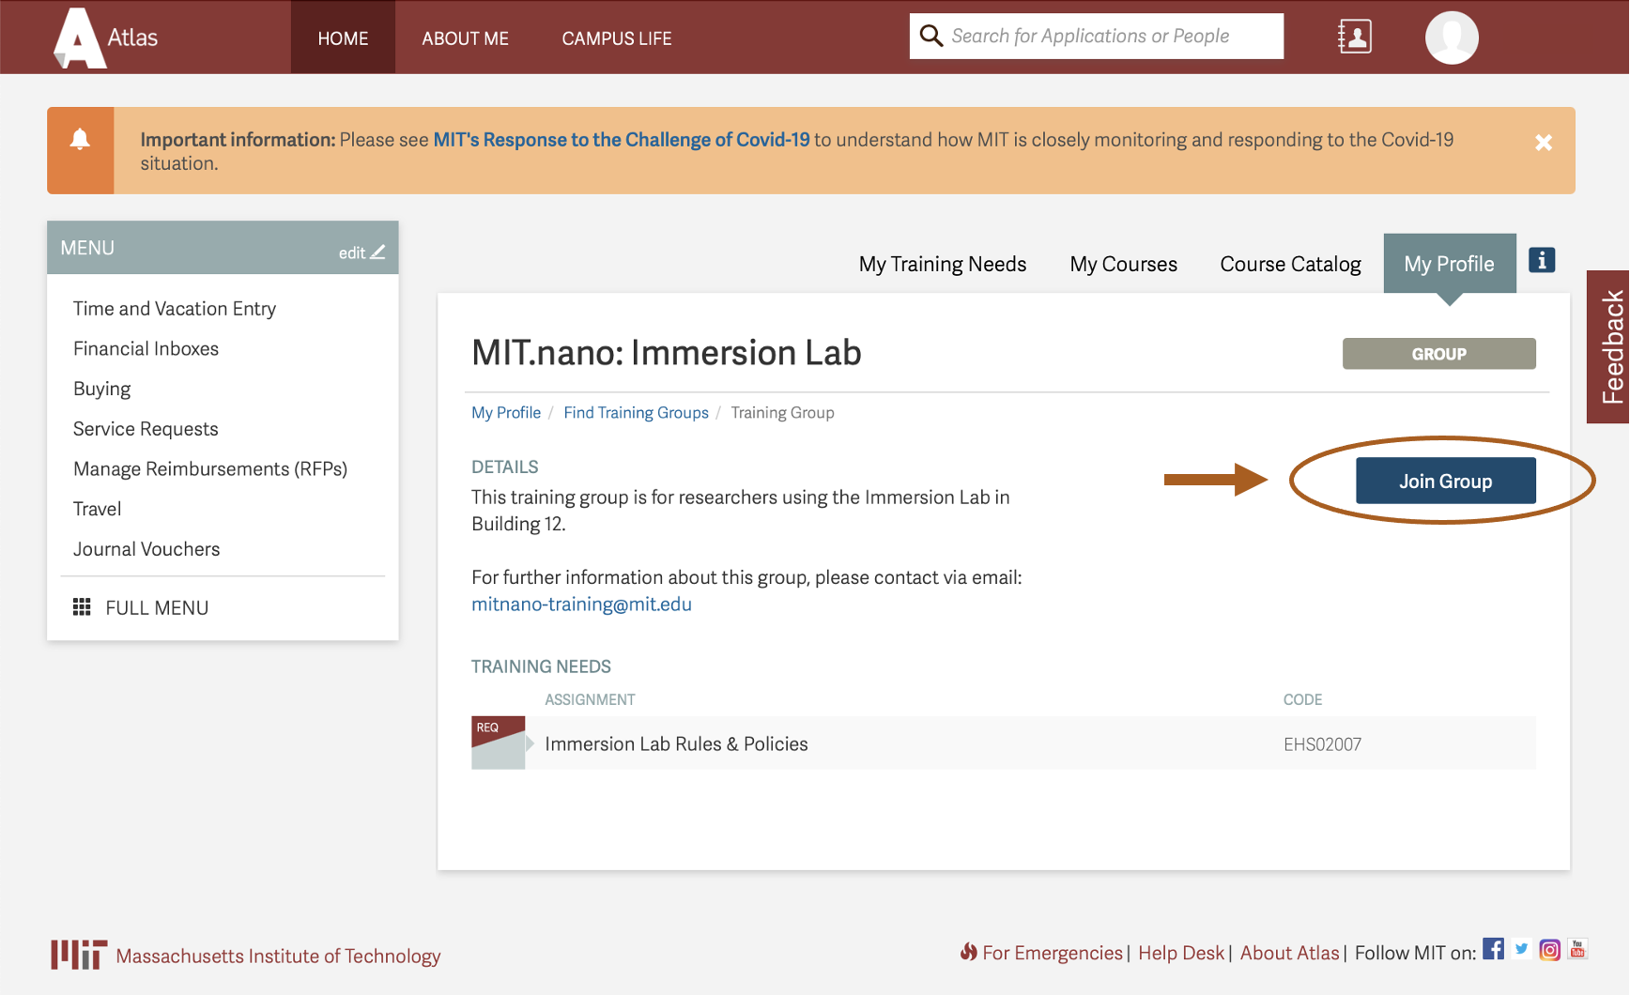This screenshot has width=1630, height=995.
Task: Open the directory contacts icon
Action: [x=1354, y=37]
